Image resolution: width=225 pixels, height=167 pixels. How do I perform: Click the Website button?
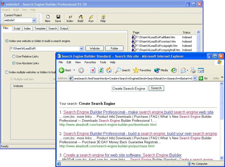pos(95,48)
